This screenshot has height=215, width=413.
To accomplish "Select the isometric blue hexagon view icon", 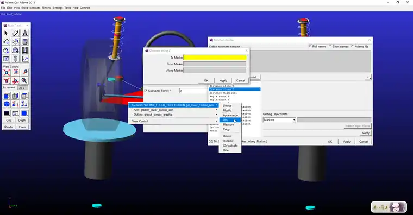I will coord(7,104).
